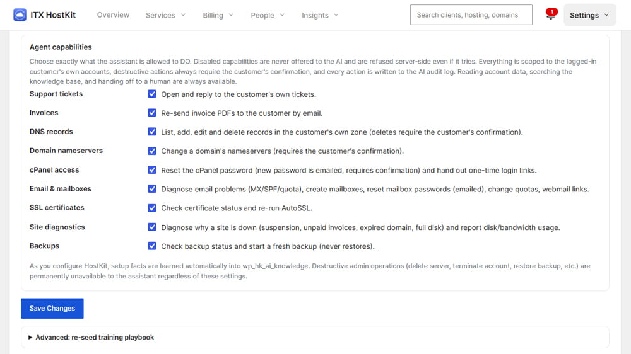Toggle the Email & mailboxes checkbox
Image resolution: width=631 pixels, height=354 pixels.
[151, 189]
